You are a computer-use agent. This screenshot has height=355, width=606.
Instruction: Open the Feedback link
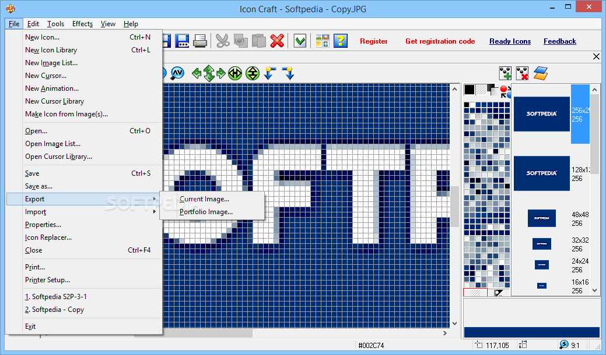(x=559, y=41)
